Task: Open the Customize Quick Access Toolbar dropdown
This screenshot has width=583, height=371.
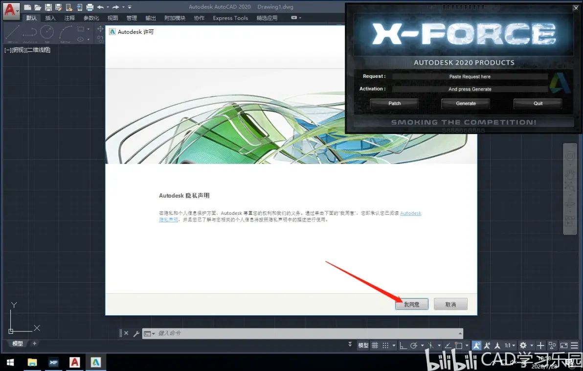Action: [130, 7]
